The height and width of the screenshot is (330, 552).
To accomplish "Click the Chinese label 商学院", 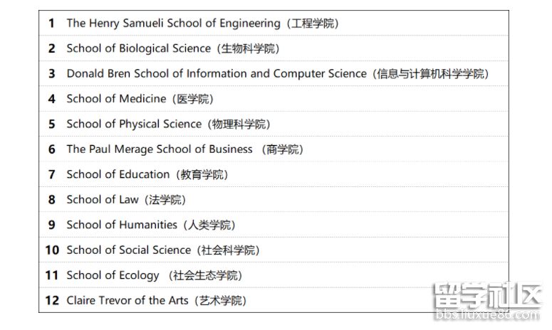I will (282, 149).
